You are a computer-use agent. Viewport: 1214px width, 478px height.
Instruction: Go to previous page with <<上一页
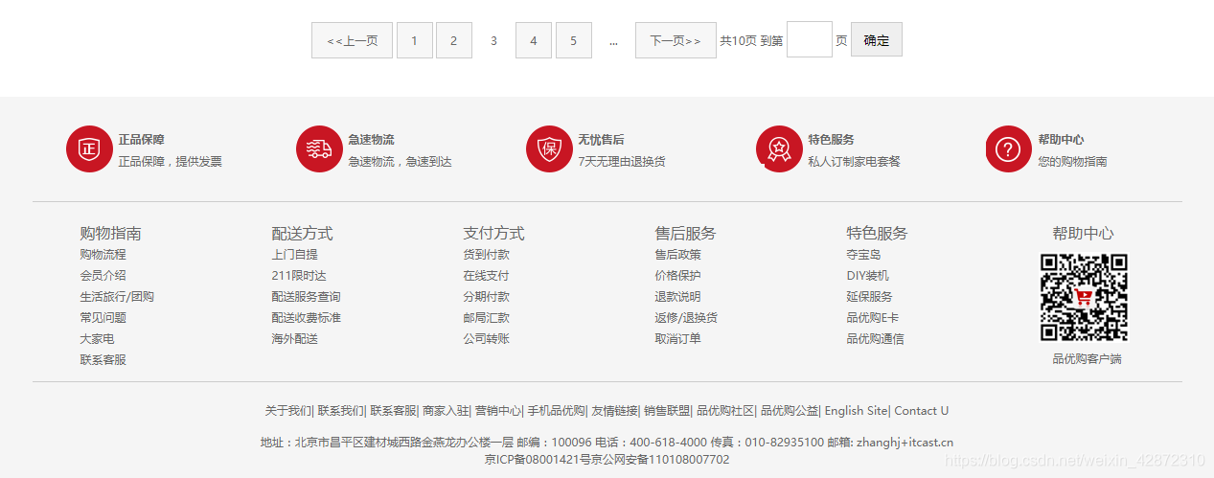[352, 40]
